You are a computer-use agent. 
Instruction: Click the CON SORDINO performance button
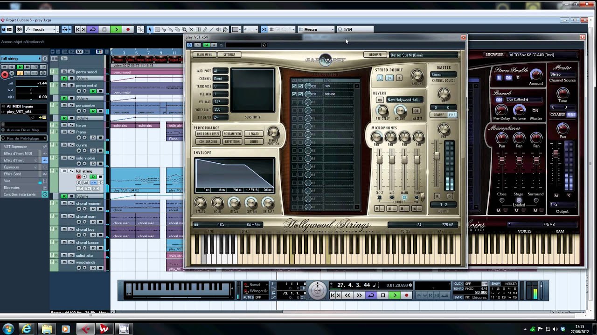(x=208, y=141)
